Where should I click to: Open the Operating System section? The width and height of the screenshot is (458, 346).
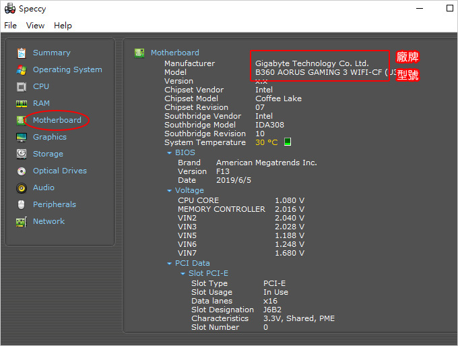(67, 69)
